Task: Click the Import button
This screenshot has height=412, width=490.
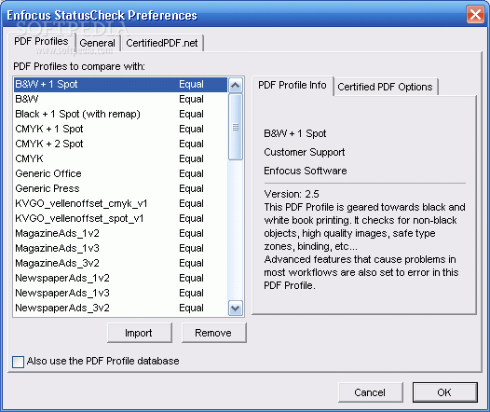Action: pyautogui.click(x=140, y=333)
